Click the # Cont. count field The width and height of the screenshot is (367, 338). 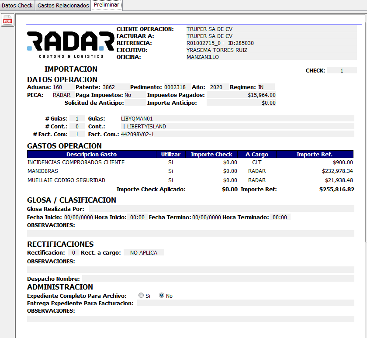click(x=77, y=126)
